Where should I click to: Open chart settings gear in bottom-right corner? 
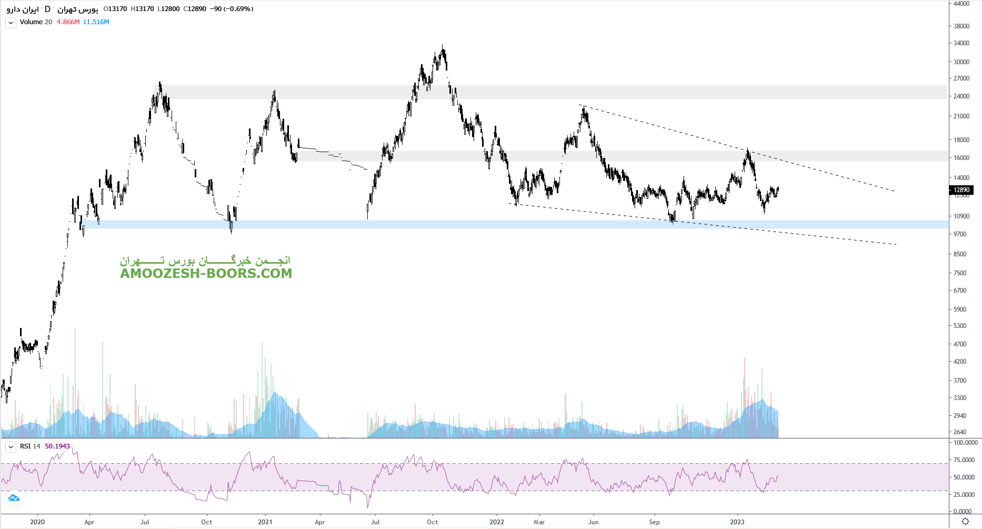(x=965, y=521)
